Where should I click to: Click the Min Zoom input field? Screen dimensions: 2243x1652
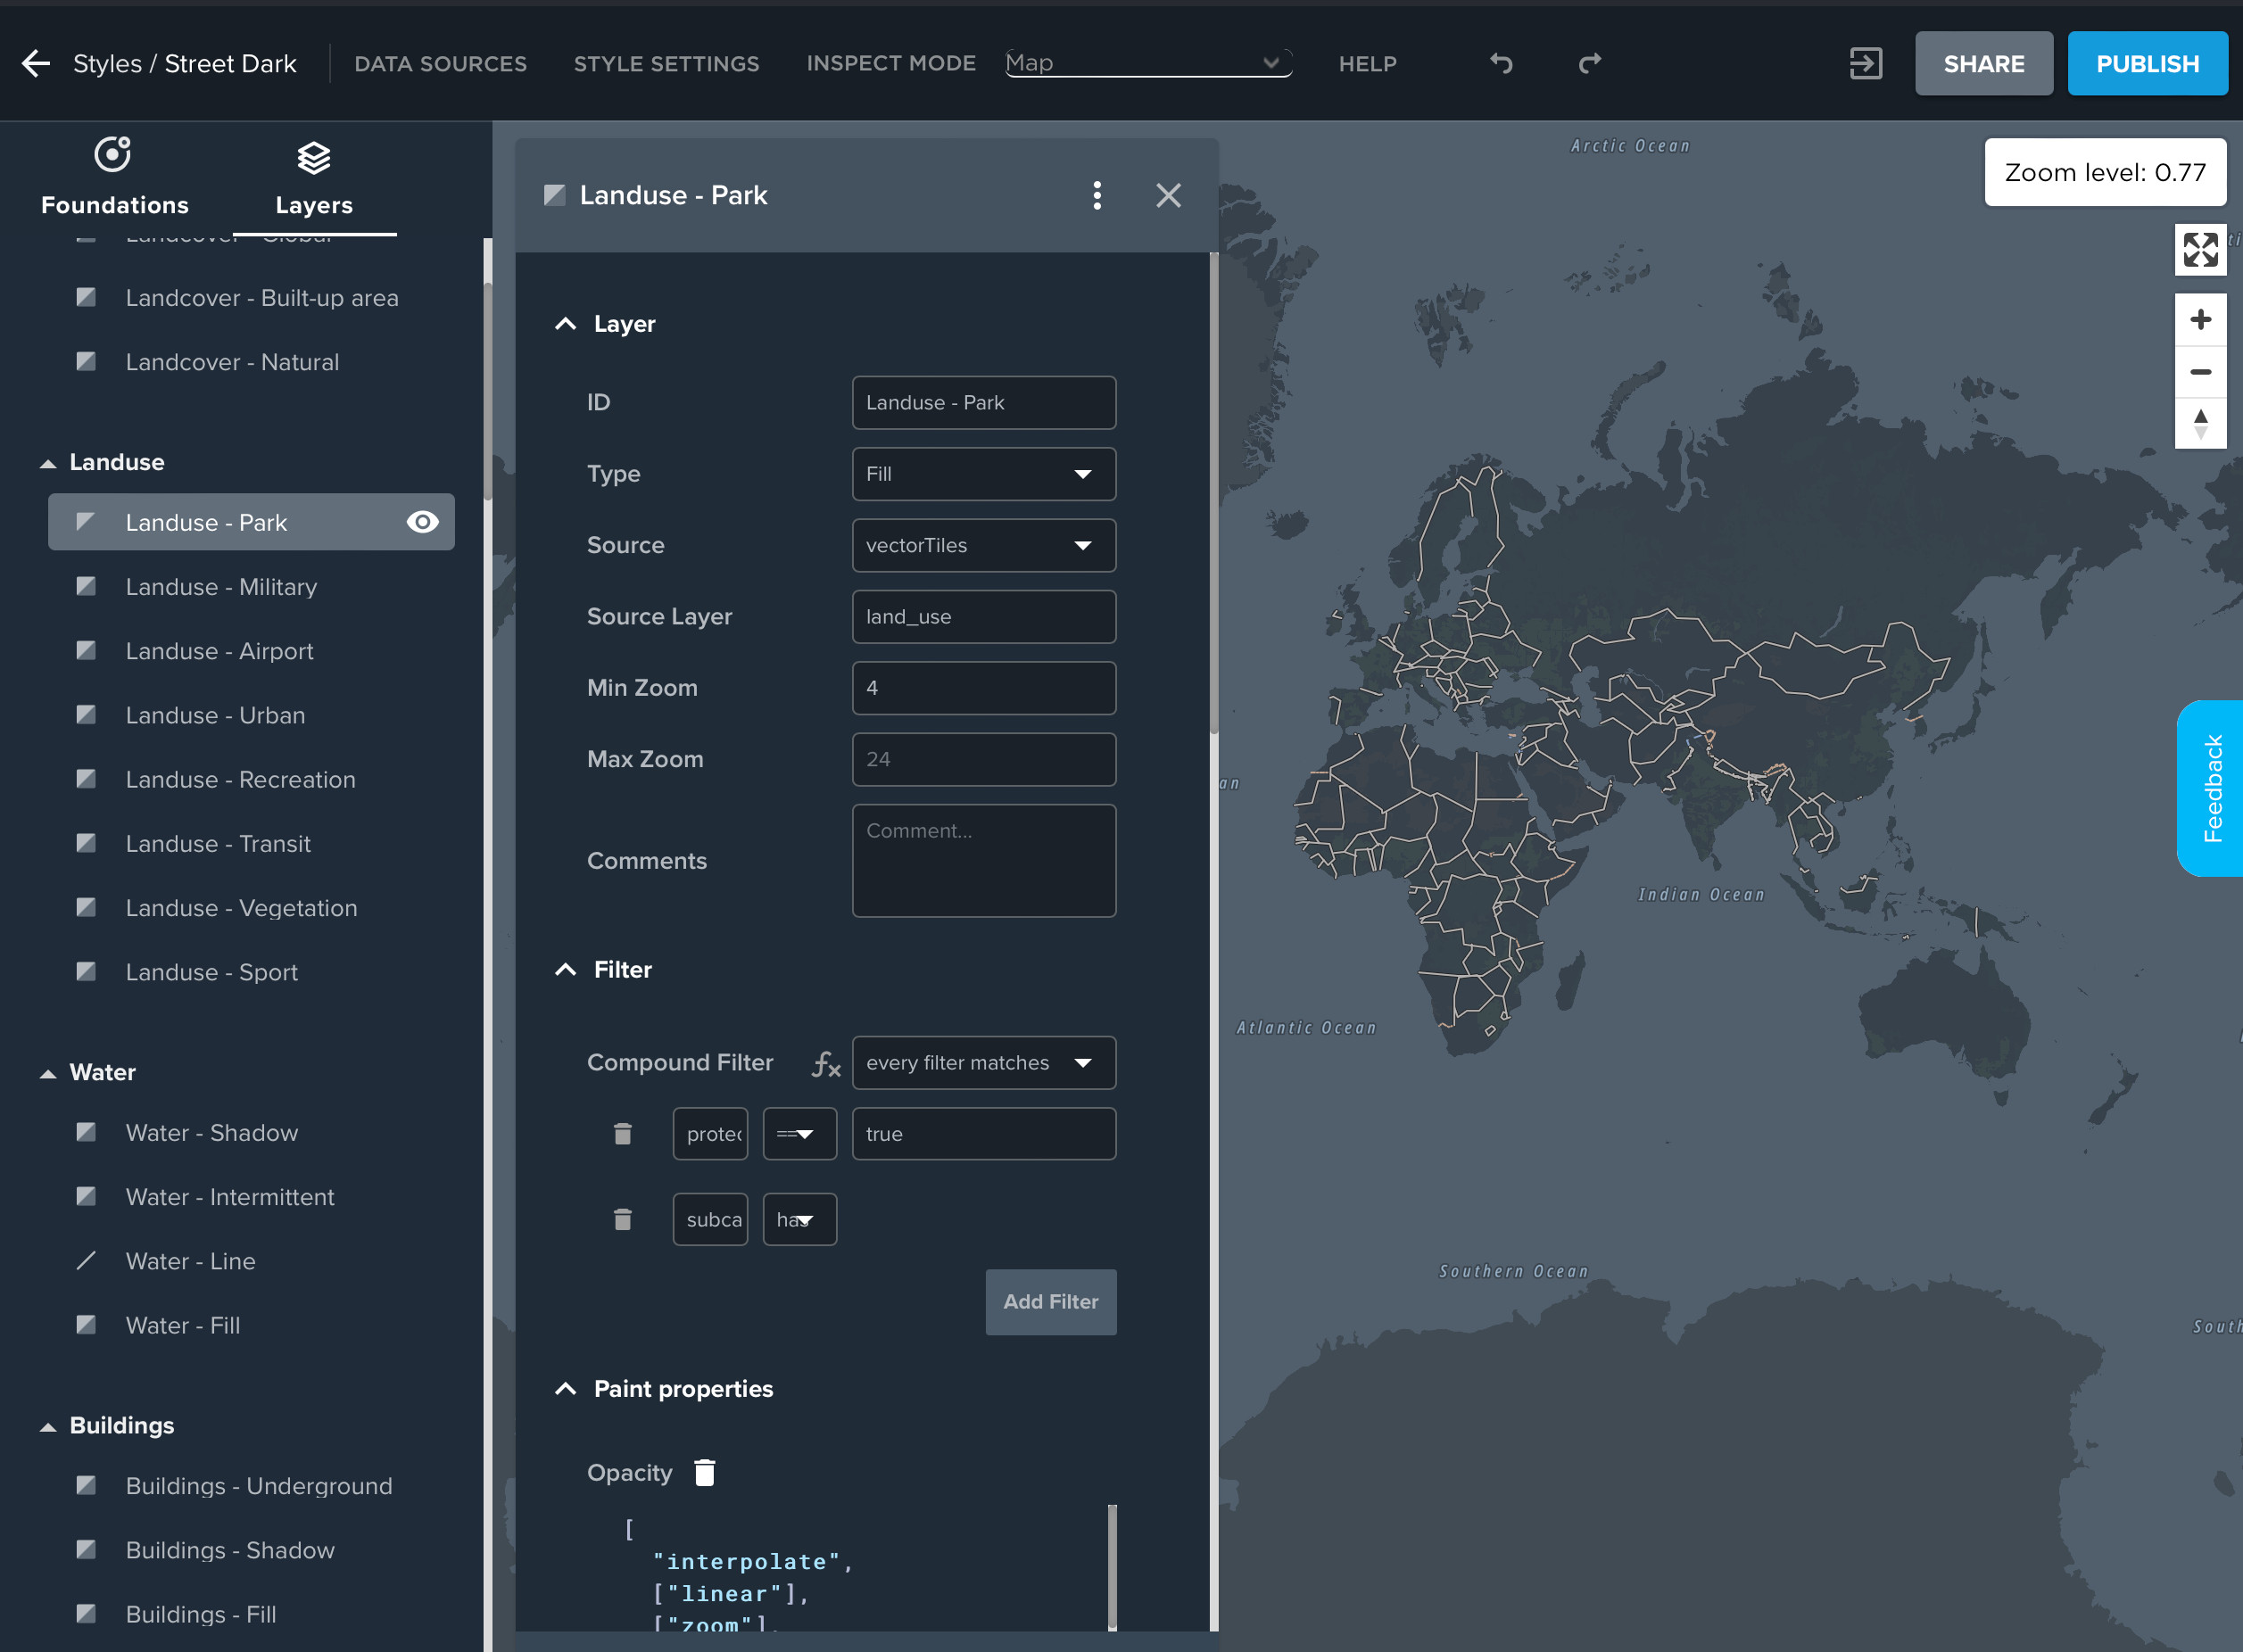[983, 688]
